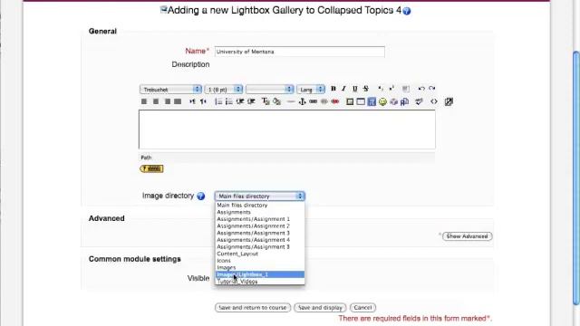Click Save and return to course
The width and height of the screenshot is (580, 326).
click(x=253, y=308)
